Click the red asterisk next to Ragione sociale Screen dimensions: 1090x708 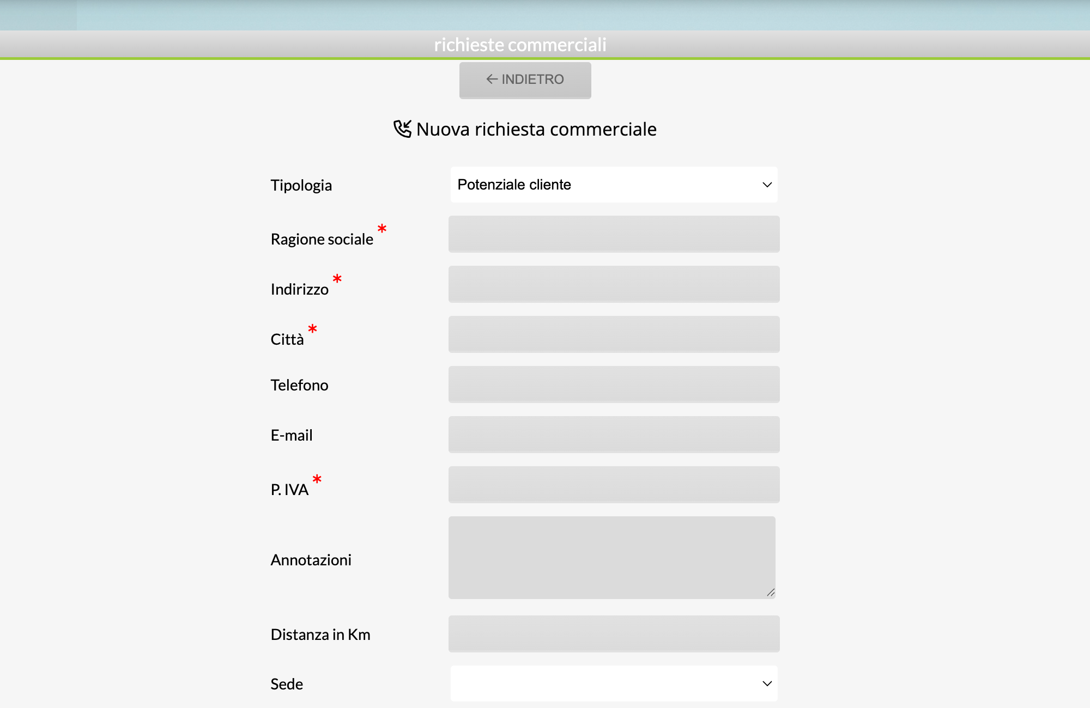[382, 229]
